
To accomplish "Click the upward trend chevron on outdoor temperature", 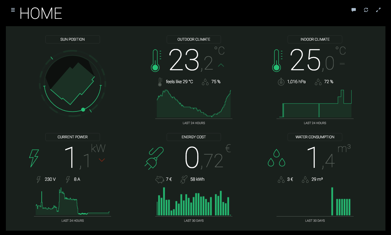I will [221, 65].
